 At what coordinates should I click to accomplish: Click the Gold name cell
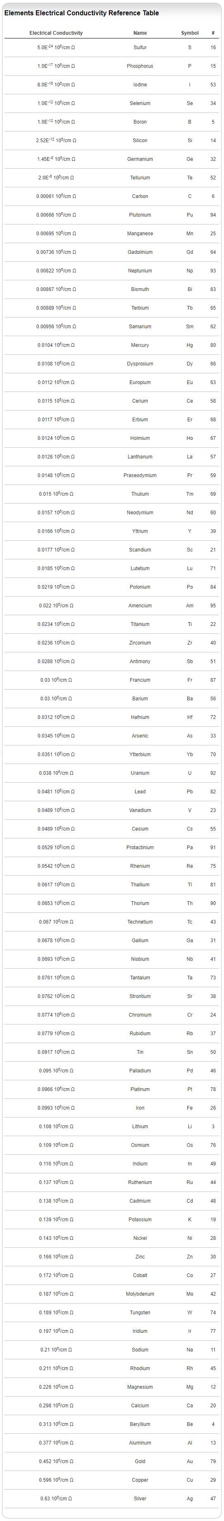click(x=140, y=1461)
